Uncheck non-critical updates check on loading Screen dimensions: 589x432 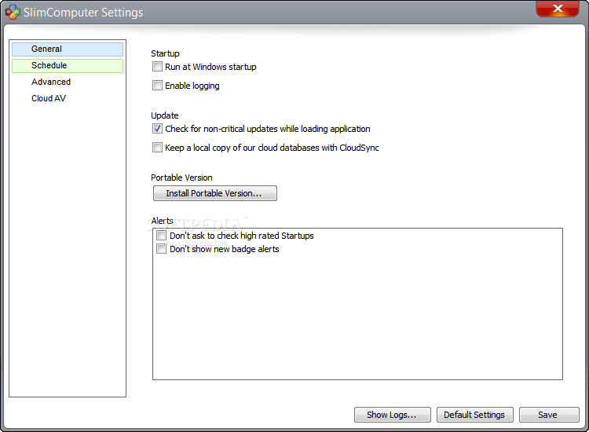coord(157,129)
